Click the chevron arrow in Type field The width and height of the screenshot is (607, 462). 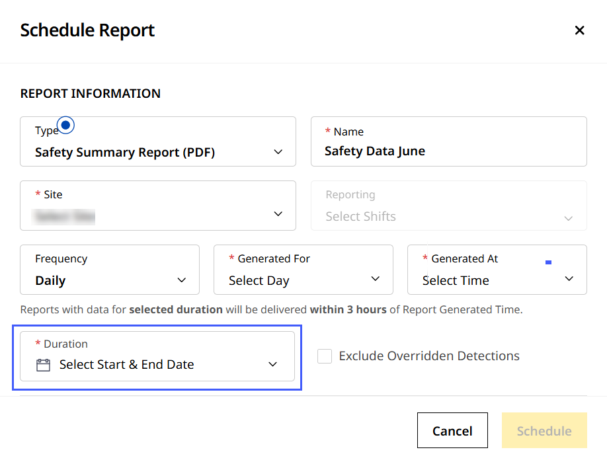[278, 152]
